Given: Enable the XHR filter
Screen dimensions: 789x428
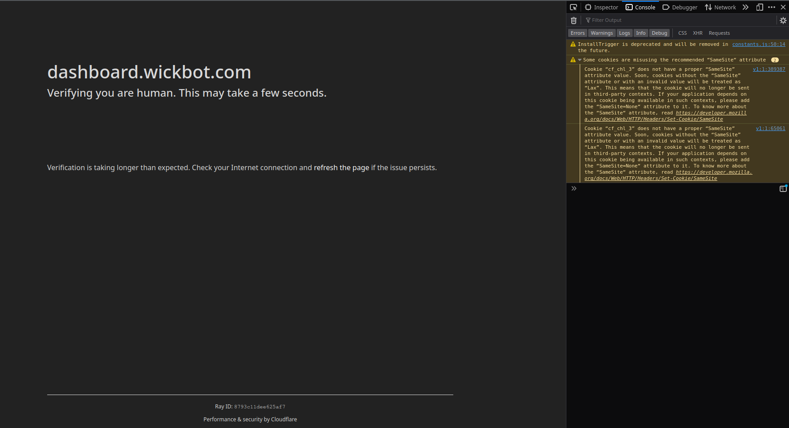Looking at the screenshot, I should (698, 33).
